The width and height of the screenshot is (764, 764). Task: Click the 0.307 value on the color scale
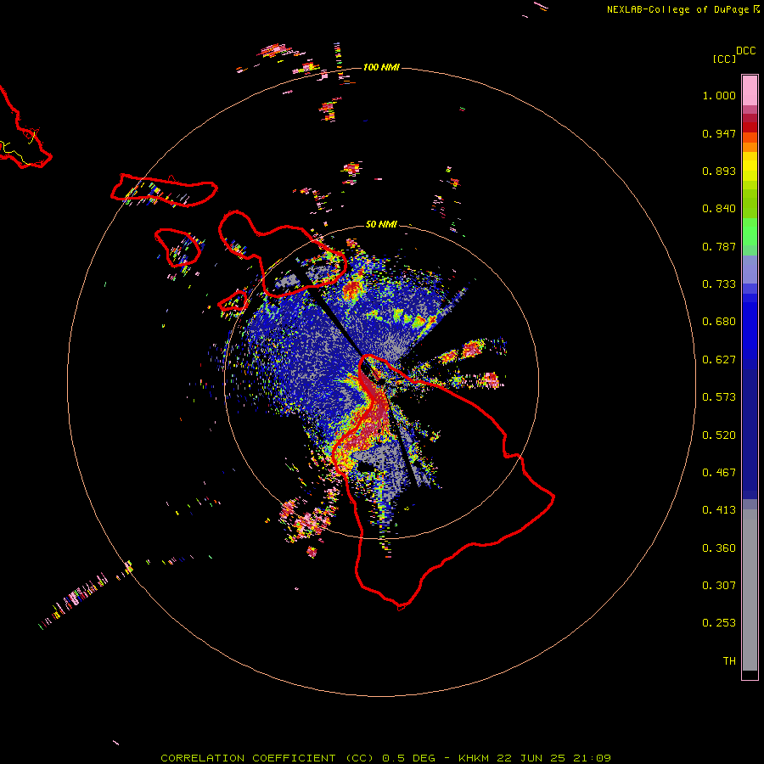point(719,586)
